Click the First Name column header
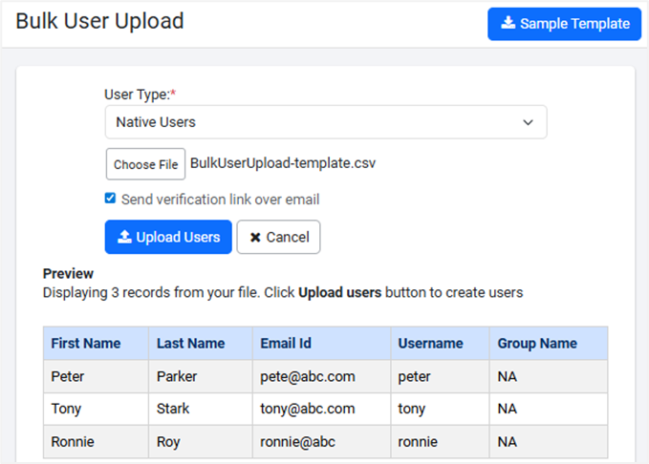This screenshot has height=464, width=649. point(96,344)
